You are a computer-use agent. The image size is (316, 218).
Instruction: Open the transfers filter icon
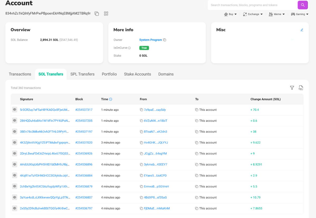click(292, 88)
